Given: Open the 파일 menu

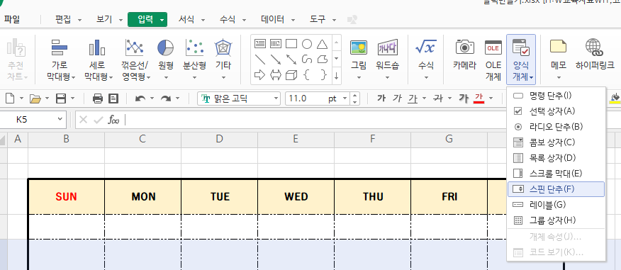Looking at the screenshot, I should [x=12, y=19].
